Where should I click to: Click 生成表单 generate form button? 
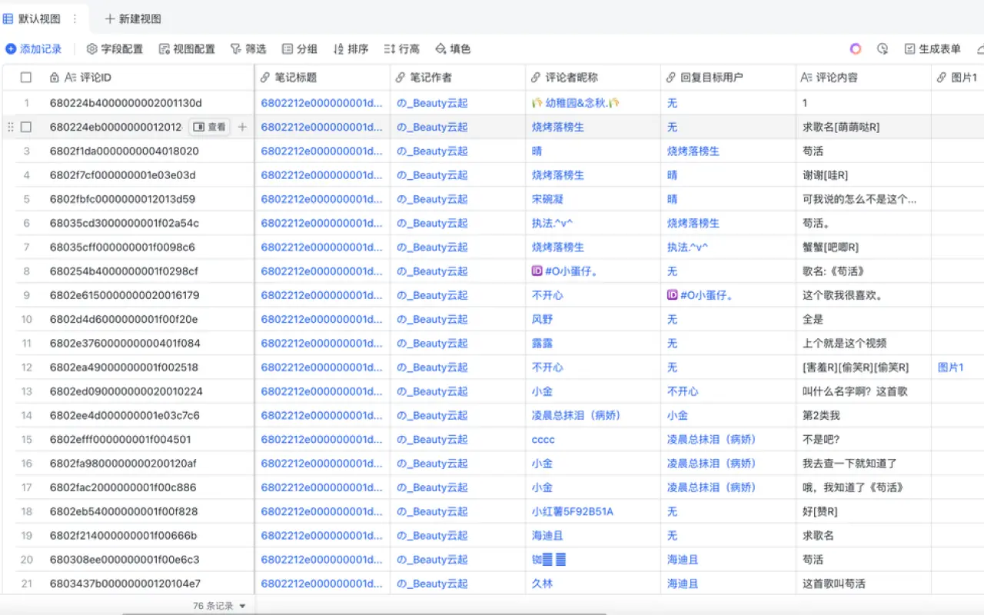[x=932, y=49]
